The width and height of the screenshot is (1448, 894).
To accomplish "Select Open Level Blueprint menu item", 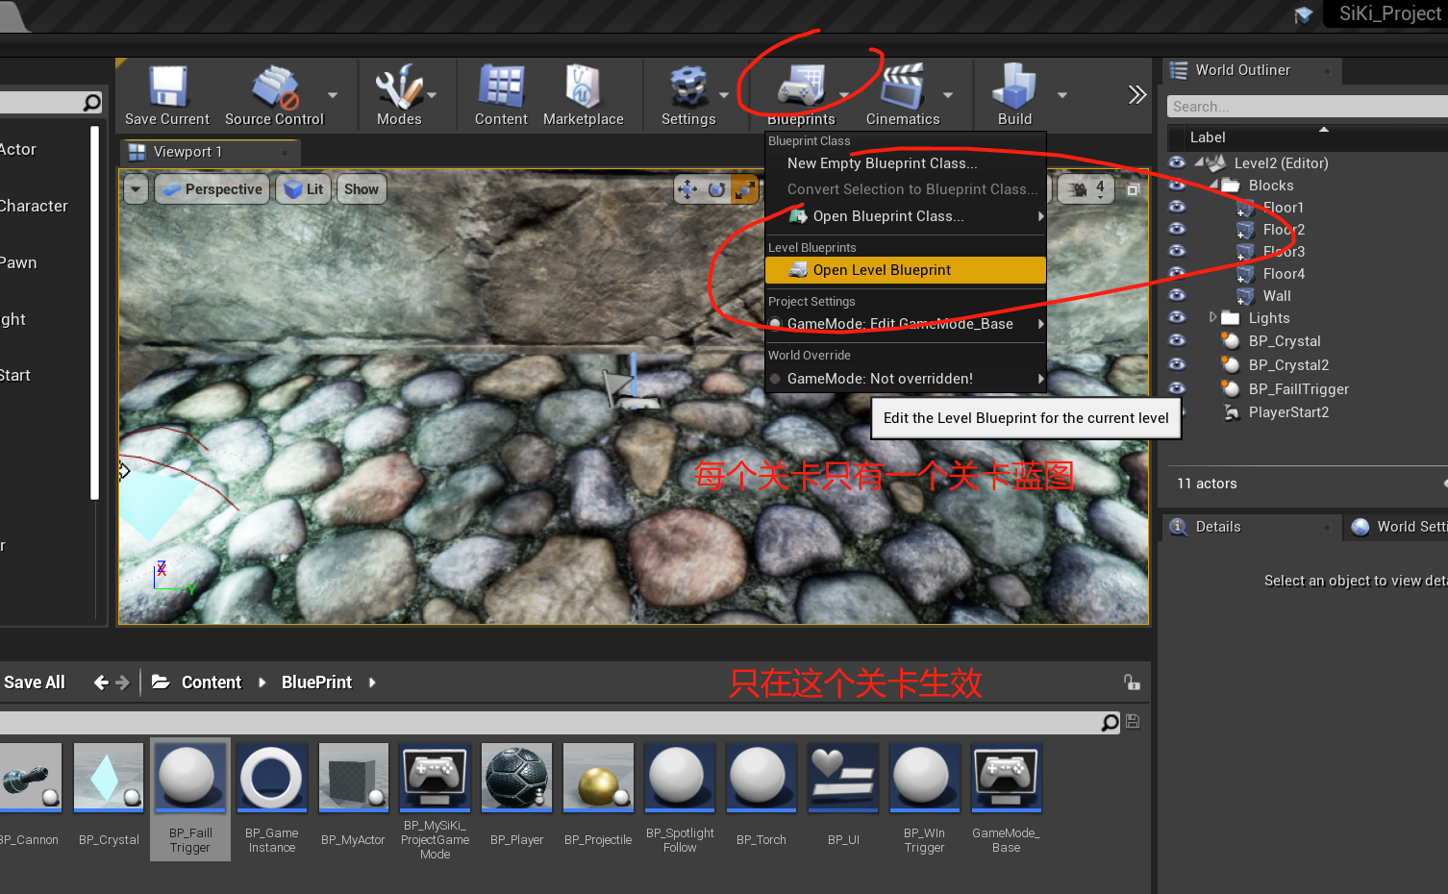I will coord(906,270).
